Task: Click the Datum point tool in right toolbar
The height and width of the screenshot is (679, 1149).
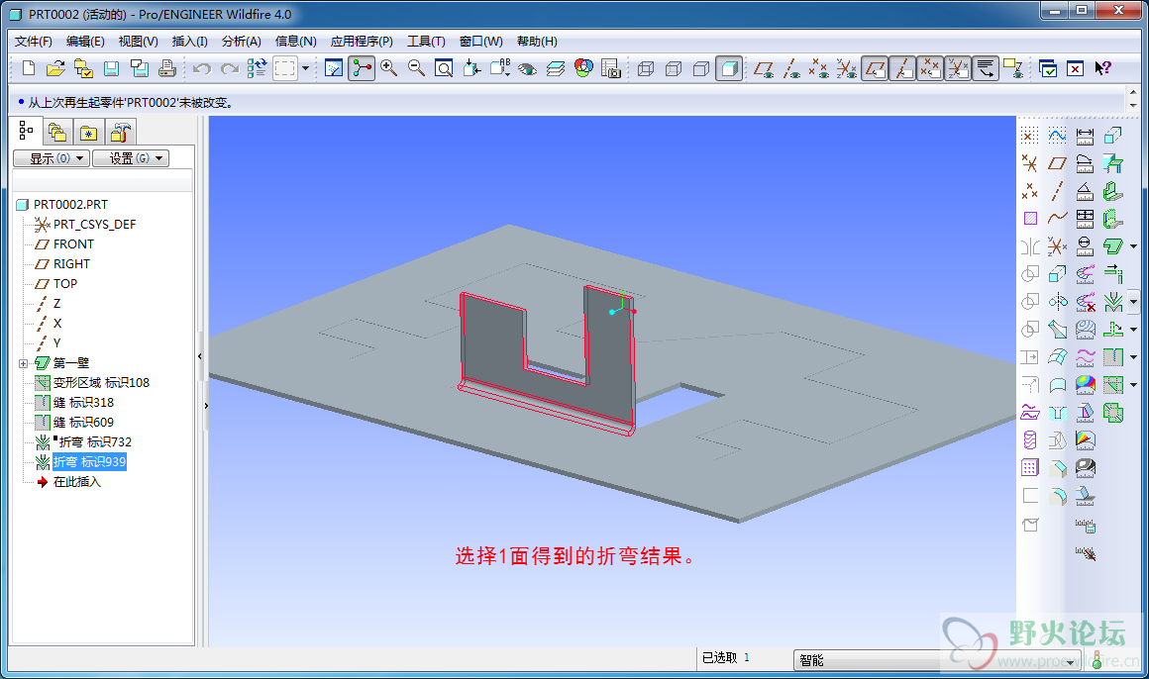Action: (1029, 190)
